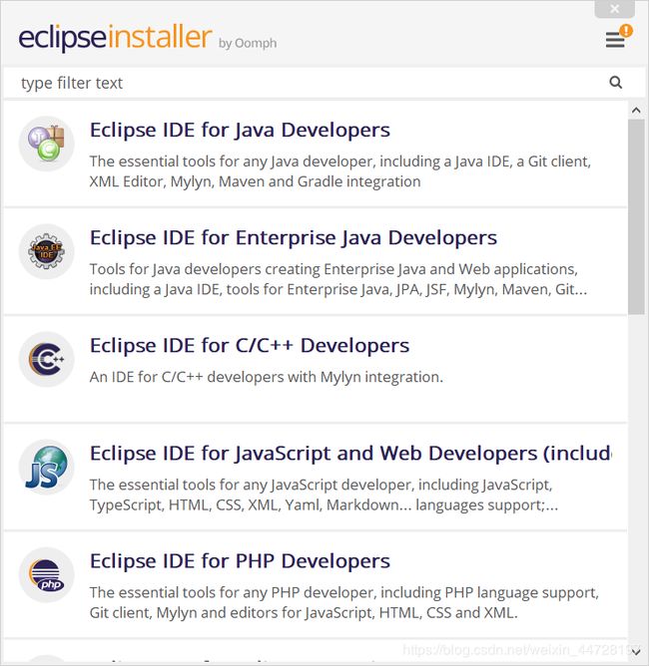
Task: Click the search magnifier icon
Action: pyautogui.click(x=615, y=83)
